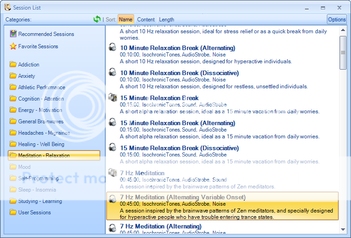Click the session list scrollbar thumb

(343, 53)
